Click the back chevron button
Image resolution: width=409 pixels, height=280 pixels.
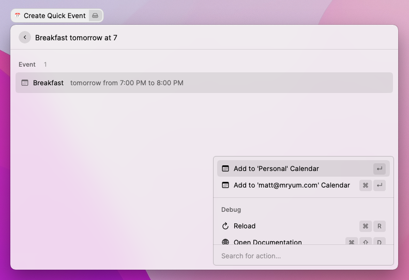[25, 38]
